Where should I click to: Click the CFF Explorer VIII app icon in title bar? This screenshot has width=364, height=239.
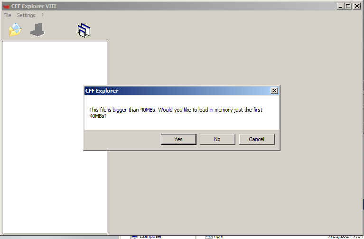click(7, 6)
